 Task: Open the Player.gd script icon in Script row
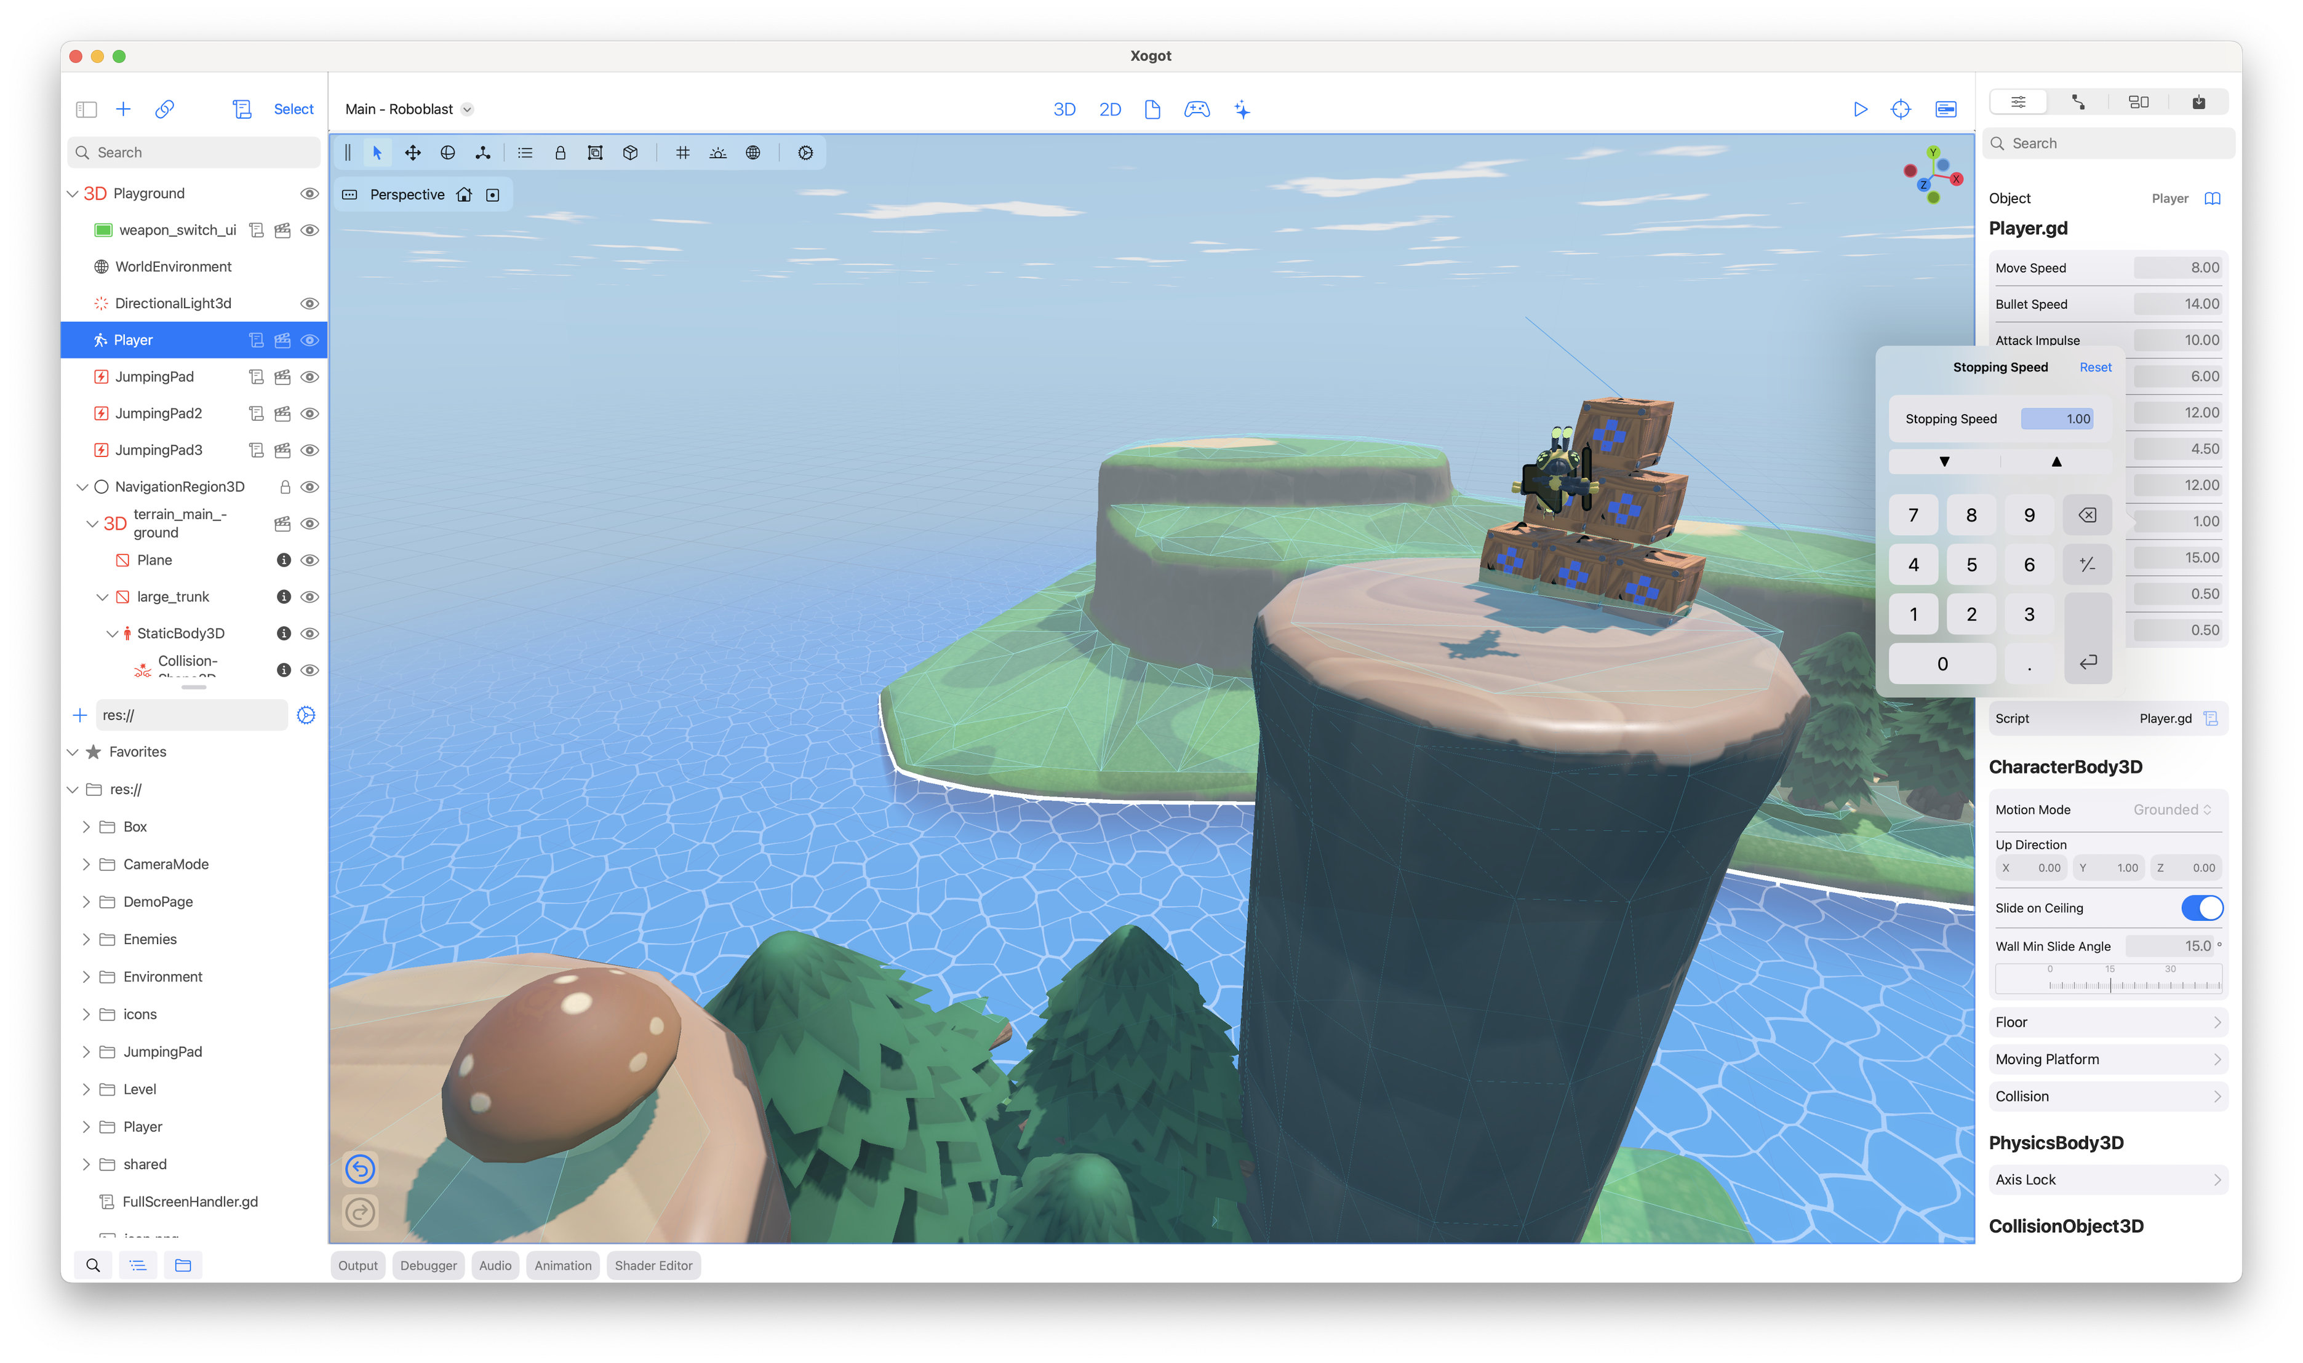pos(2210,718)
